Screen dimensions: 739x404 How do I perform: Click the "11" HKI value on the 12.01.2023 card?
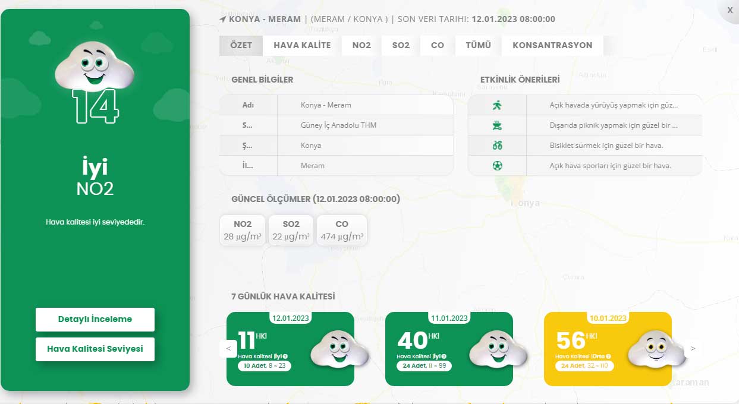(x=247, y=340)
